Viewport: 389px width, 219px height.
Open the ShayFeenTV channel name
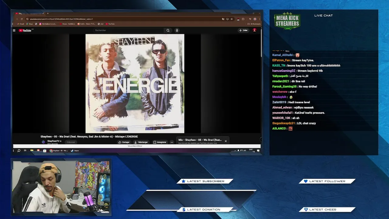53,141
